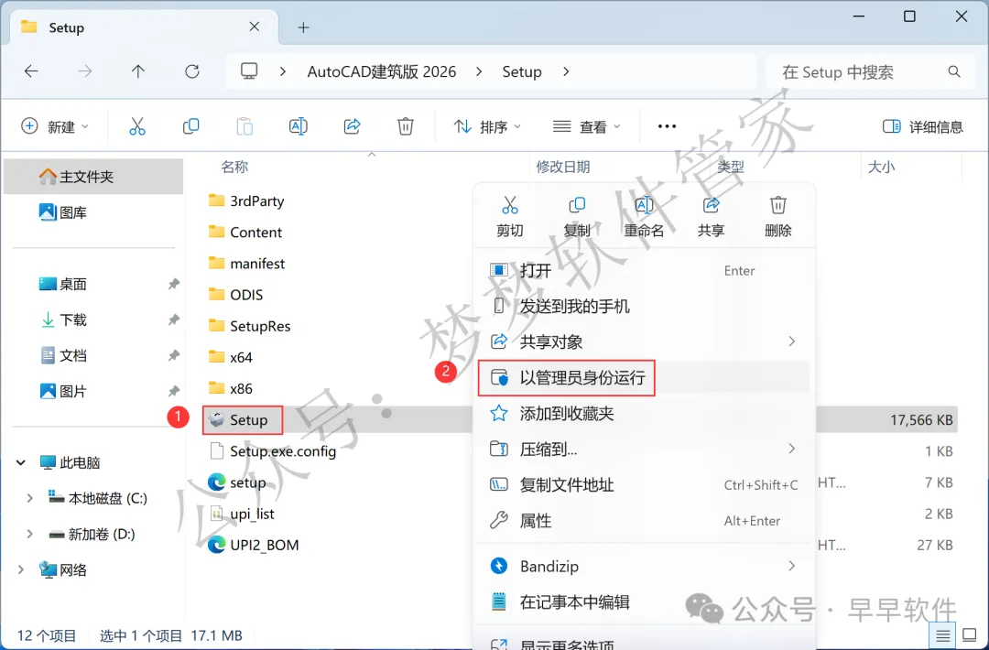
Task: Open Home (主文件夹) in the sidebar
Action: click(93, 177)
